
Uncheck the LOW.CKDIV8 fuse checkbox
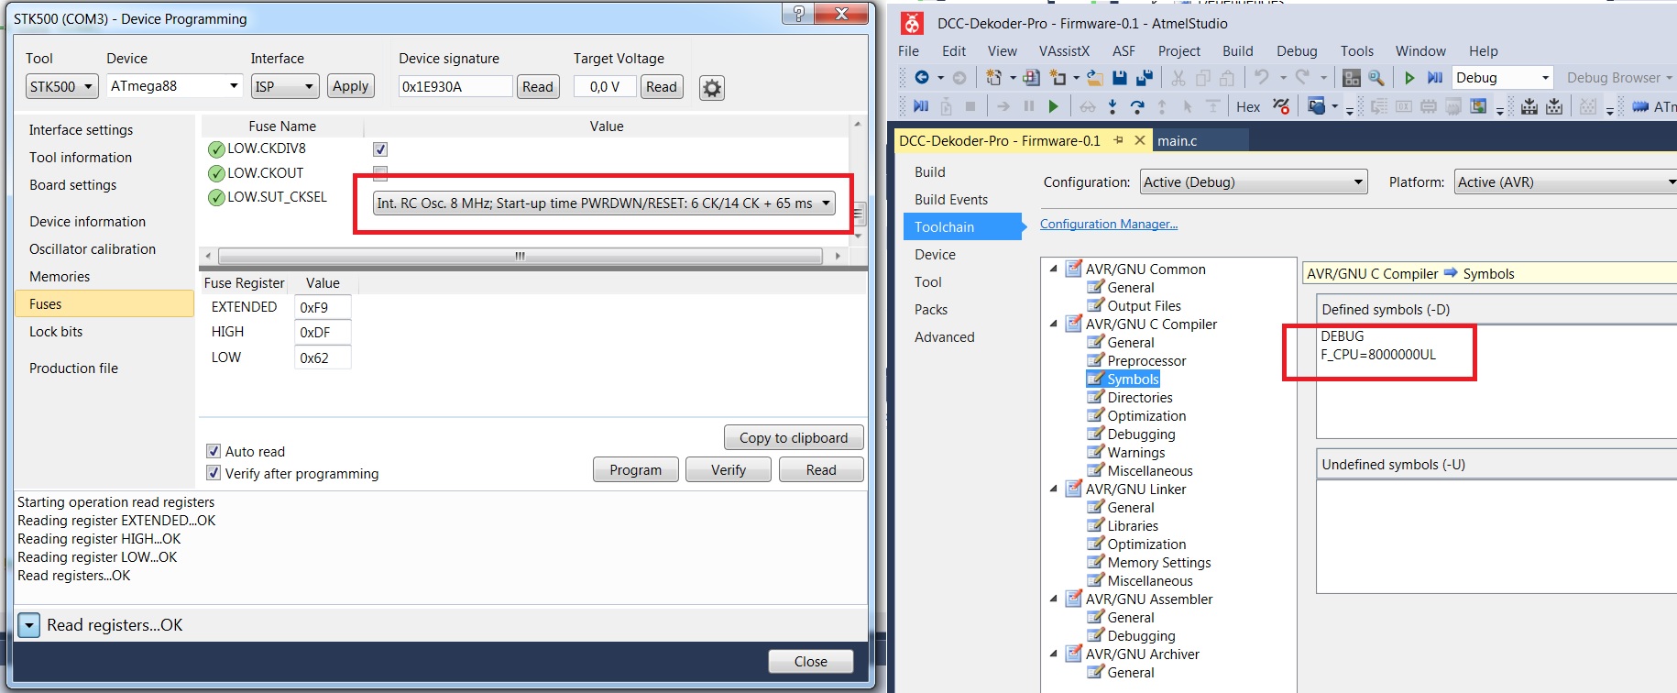point(380,148)
